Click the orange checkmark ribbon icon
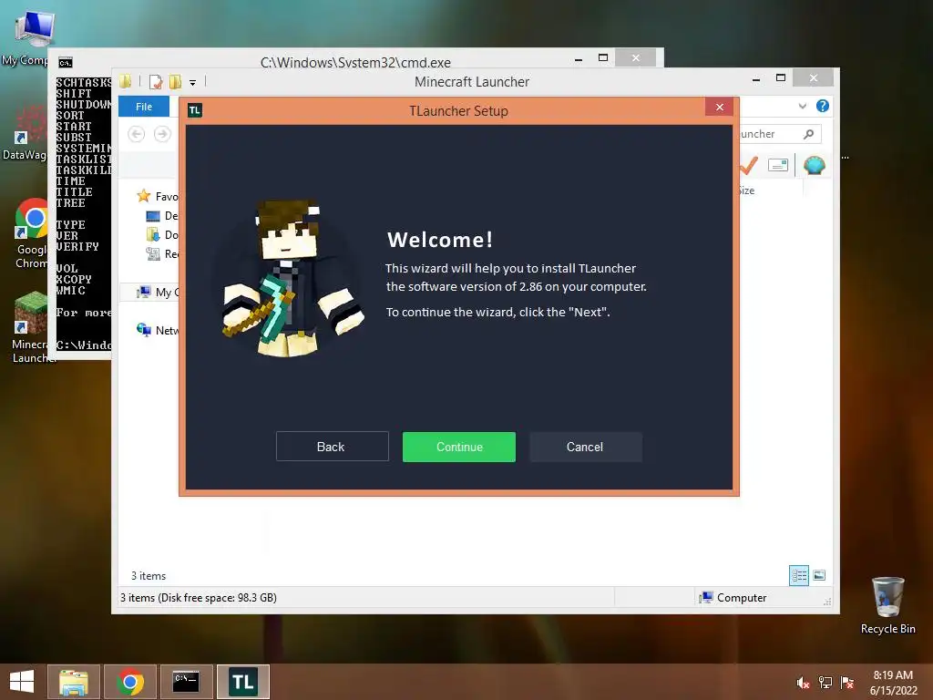Image resolution: width=933 pixels, height=700 pixels. click(749, 165)
